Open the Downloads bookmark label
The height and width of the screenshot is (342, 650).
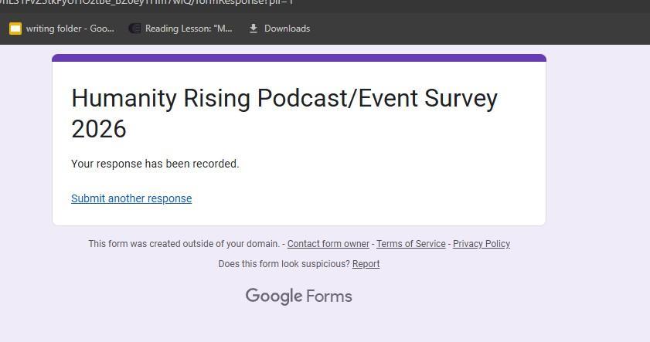tap(287, 29)
